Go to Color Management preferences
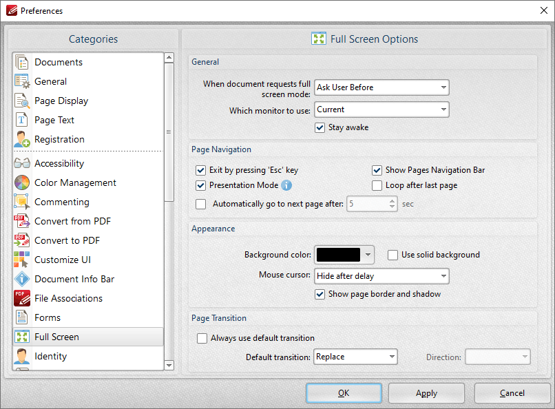 point(88,182)
